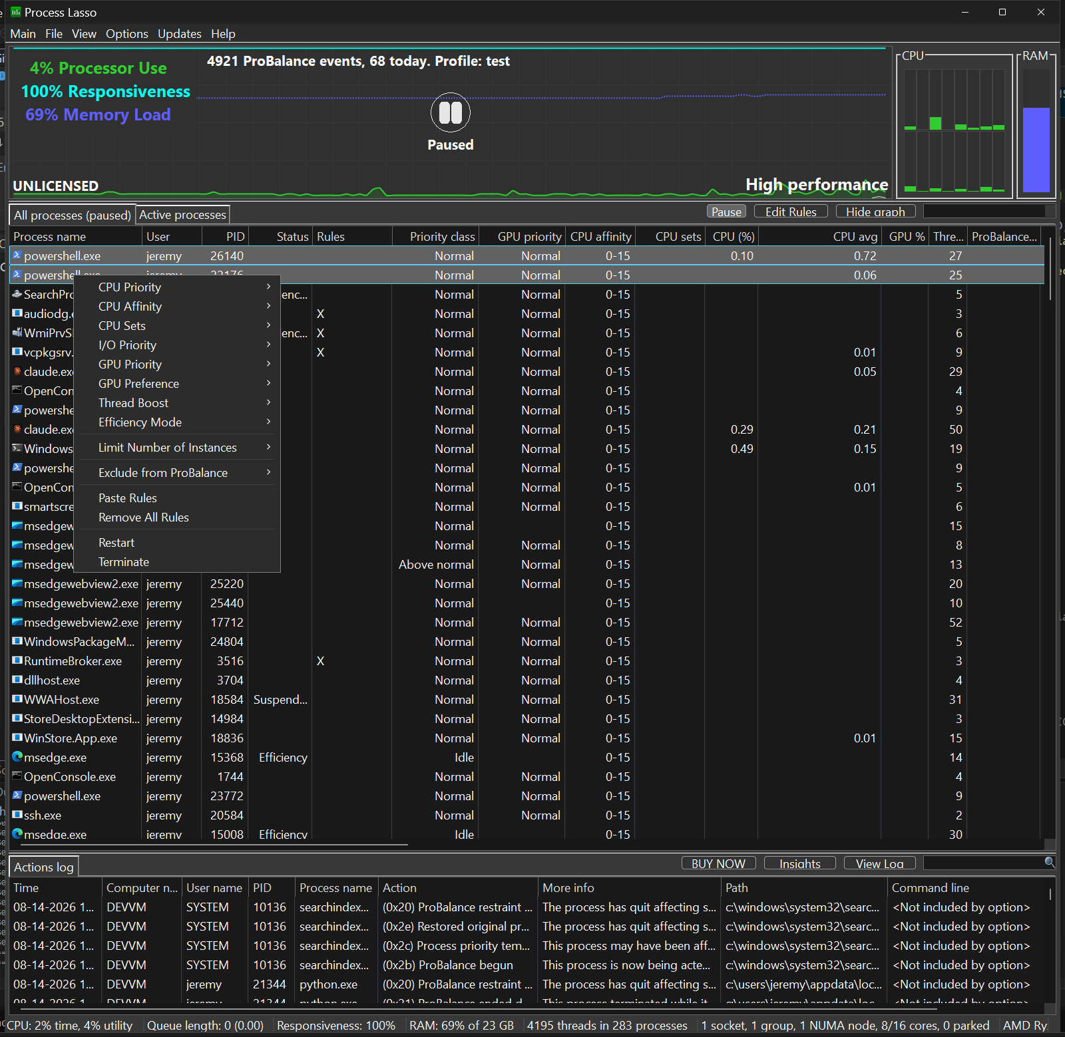Expand I/O Priority submenu
Image resolution: width=1065 pixels, height=1037 pixels.
(x=177, y=345)
